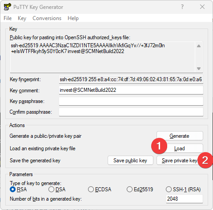Open the File menu
213x210 pixels.
[8, 18]
